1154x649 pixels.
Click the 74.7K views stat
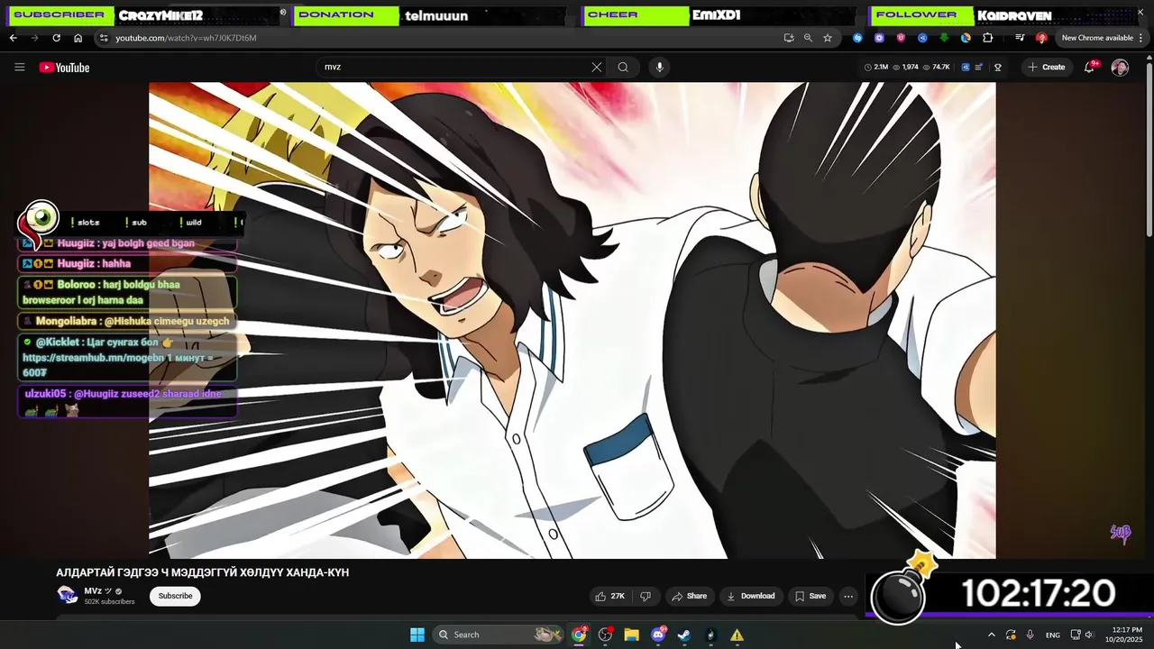936,67
